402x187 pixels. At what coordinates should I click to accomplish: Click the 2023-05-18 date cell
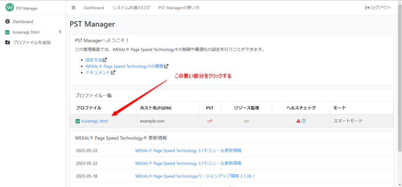[x=87, y=176]
